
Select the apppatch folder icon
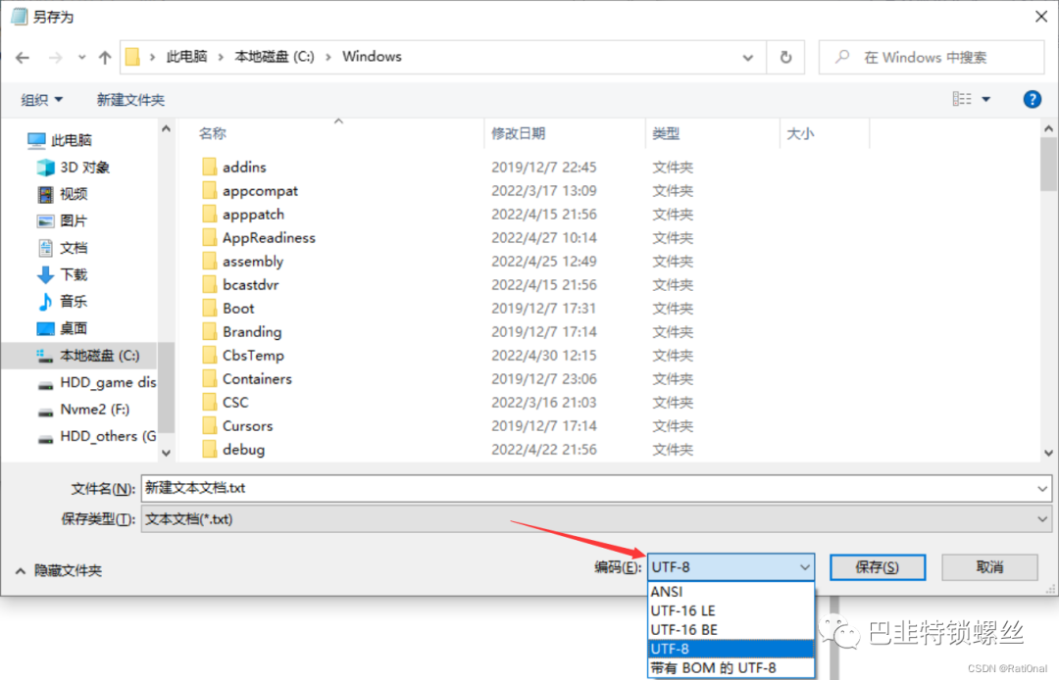pos(210,214)
